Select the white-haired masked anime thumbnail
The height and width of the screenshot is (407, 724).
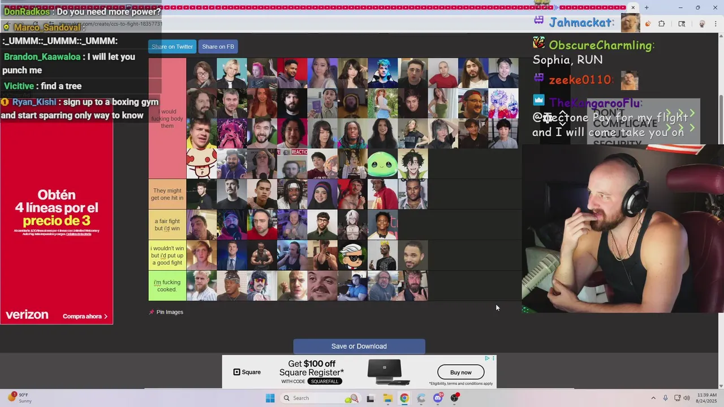coord(352,225)
